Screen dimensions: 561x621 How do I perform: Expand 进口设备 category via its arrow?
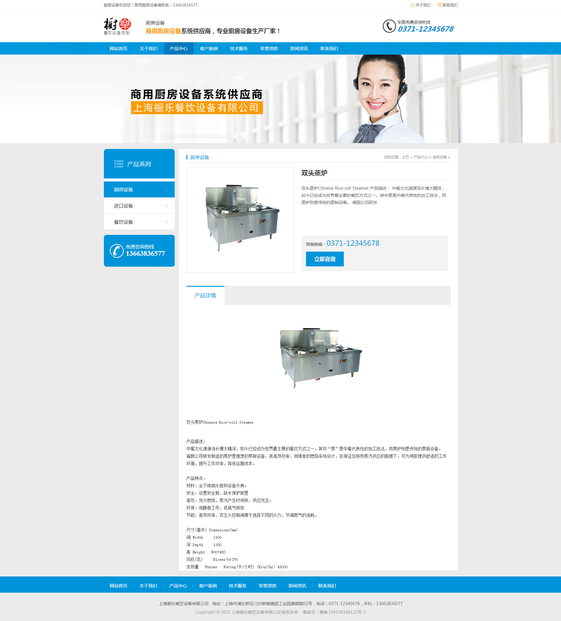point(166,206)
